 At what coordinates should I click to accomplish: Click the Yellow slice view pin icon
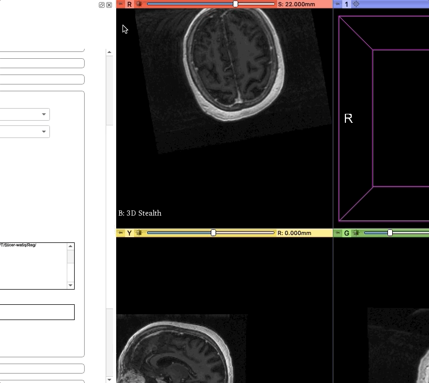[x=120, y=233]
